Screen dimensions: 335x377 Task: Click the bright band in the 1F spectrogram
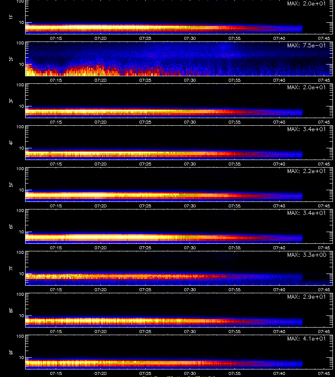coord(164,28)
